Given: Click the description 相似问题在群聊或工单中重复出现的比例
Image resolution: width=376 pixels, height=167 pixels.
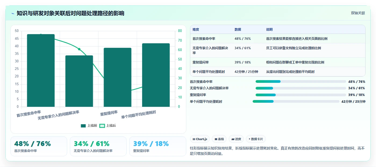Looking at the screenshot, I should coord(295,62).
